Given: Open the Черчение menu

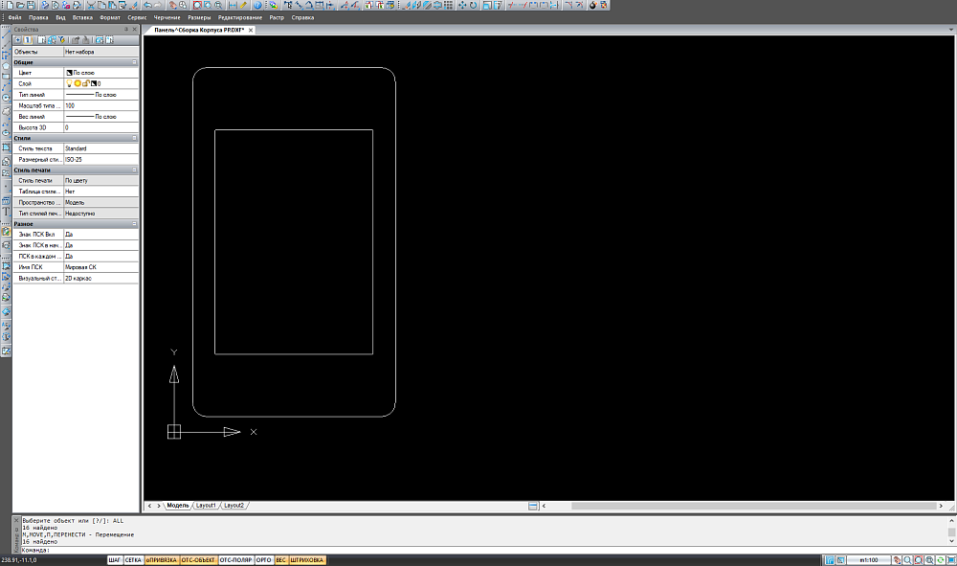Looking at the screenshot, I should 167,17.
